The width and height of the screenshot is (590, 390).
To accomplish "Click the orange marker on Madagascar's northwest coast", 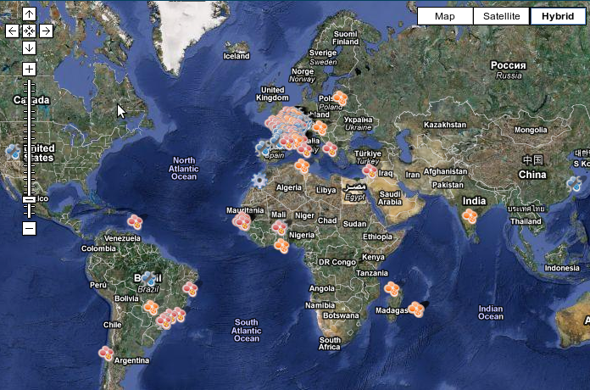I will [392, 289].
